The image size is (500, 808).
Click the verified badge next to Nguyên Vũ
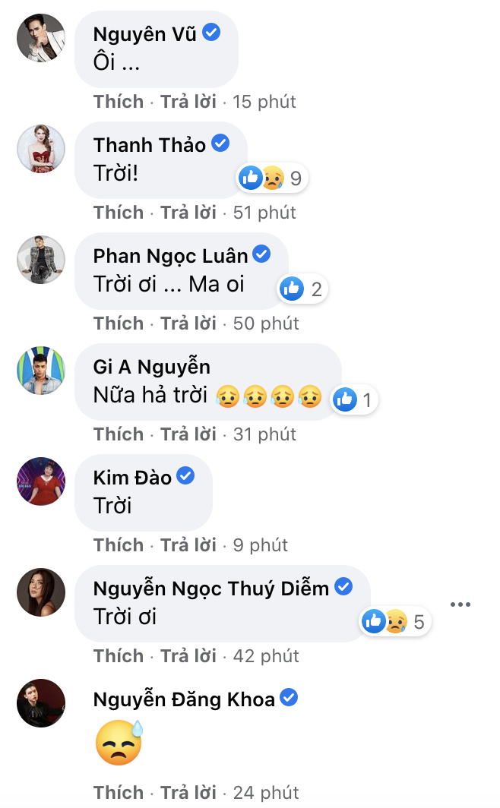pos(211,33)
